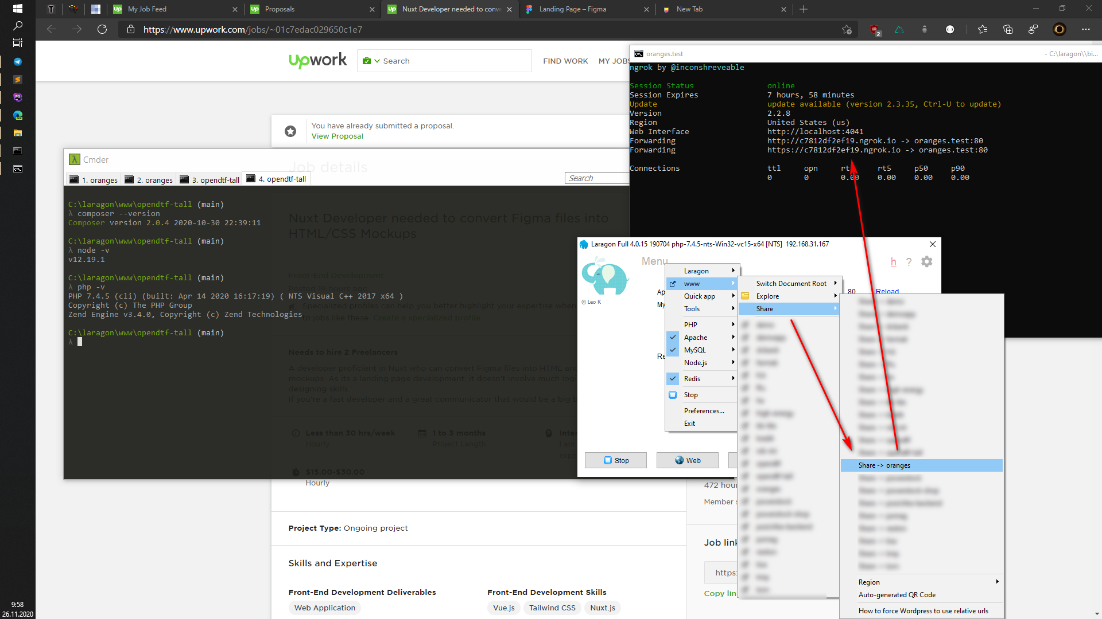
Task: Click the View Proposal link
Action: pyautogui.click(x=337, y=136)
